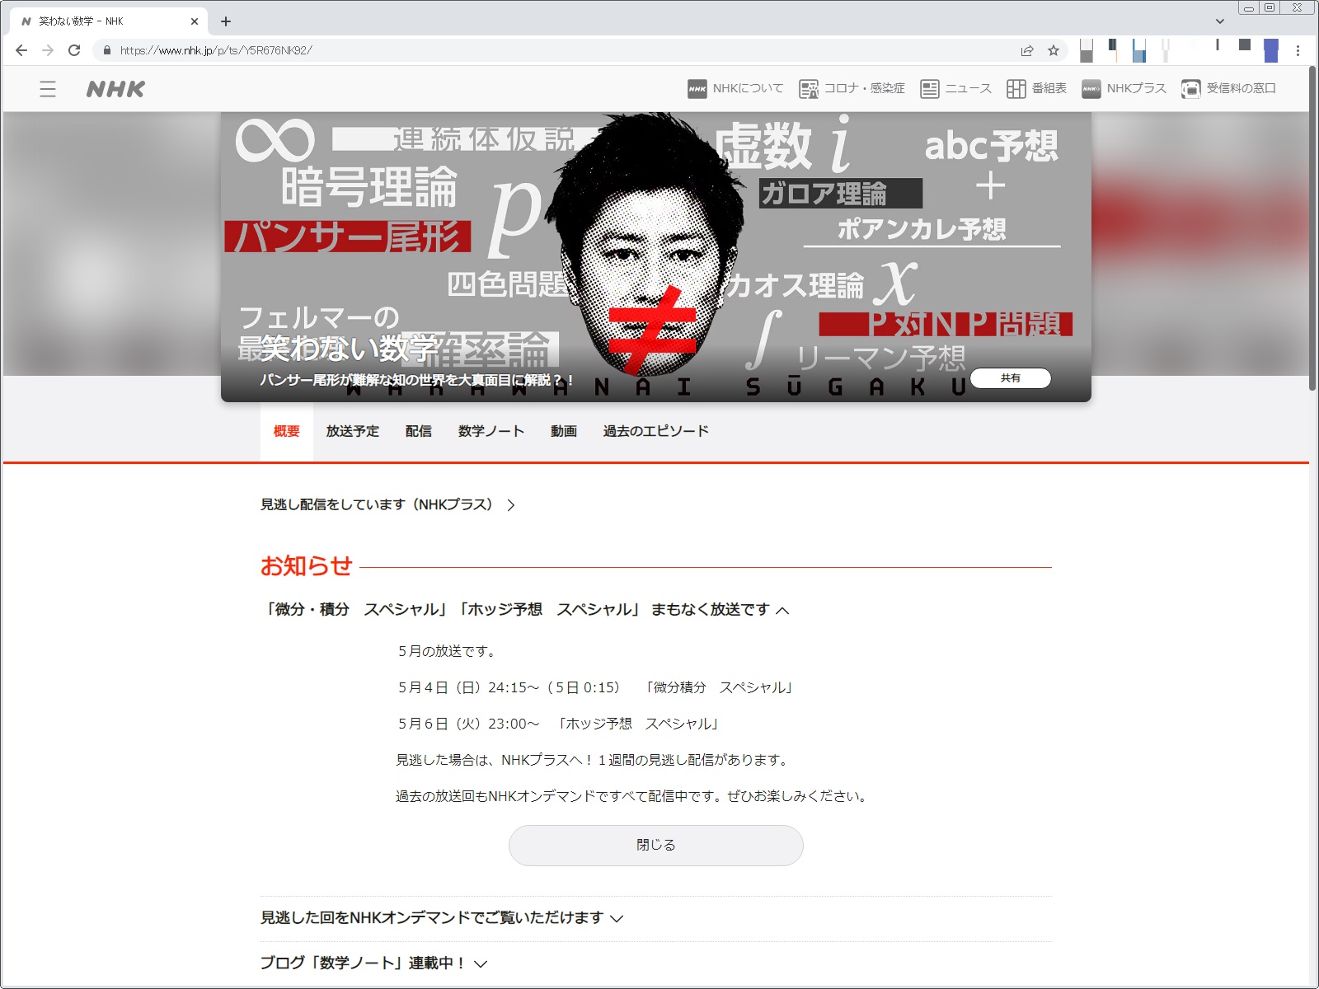The width and height of the screenshot is (1319, 989).
Task: Select the 過去のエピソード tab
Action: click(656, 431)
